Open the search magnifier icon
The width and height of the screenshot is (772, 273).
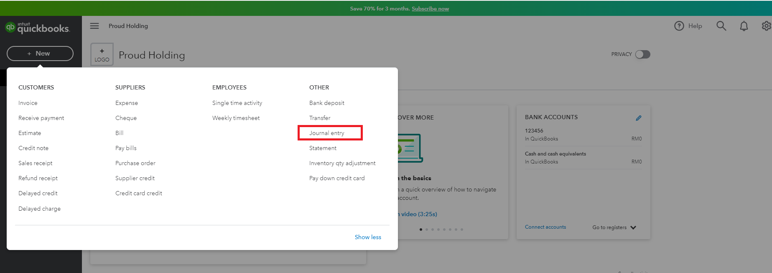pyautogui.click(x=721, y=26)
